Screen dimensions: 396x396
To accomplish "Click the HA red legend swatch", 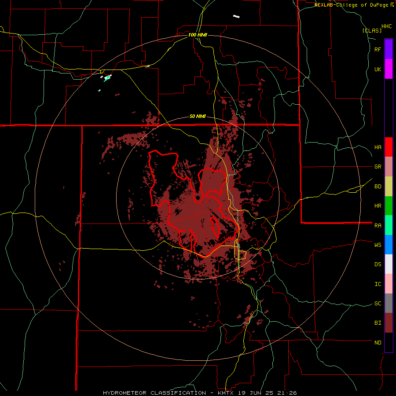I will tap(389, 147).
